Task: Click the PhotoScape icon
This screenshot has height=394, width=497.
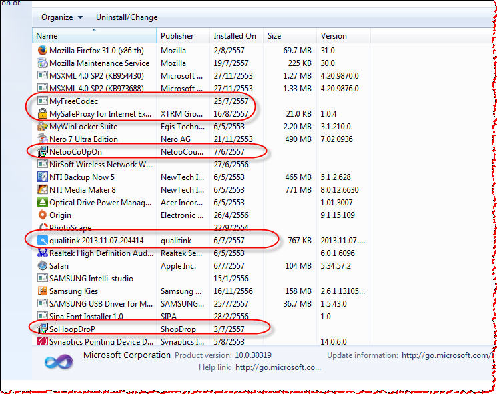Action: pos(43,227)
